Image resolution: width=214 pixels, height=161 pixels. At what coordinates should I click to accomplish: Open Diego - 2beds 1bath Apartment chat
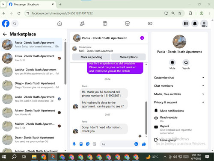[x=31, y=85]
